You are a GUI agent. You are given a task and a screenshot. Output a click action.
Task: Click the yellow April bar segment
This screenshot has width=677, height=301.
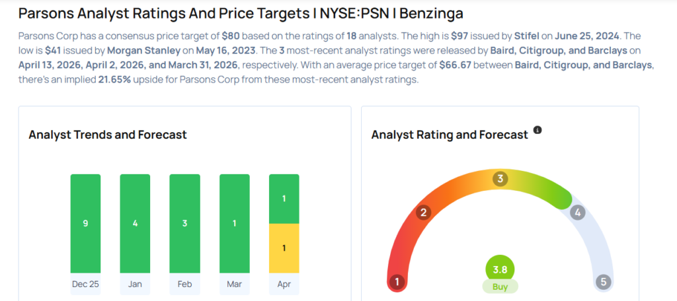[x=284, y=248]
